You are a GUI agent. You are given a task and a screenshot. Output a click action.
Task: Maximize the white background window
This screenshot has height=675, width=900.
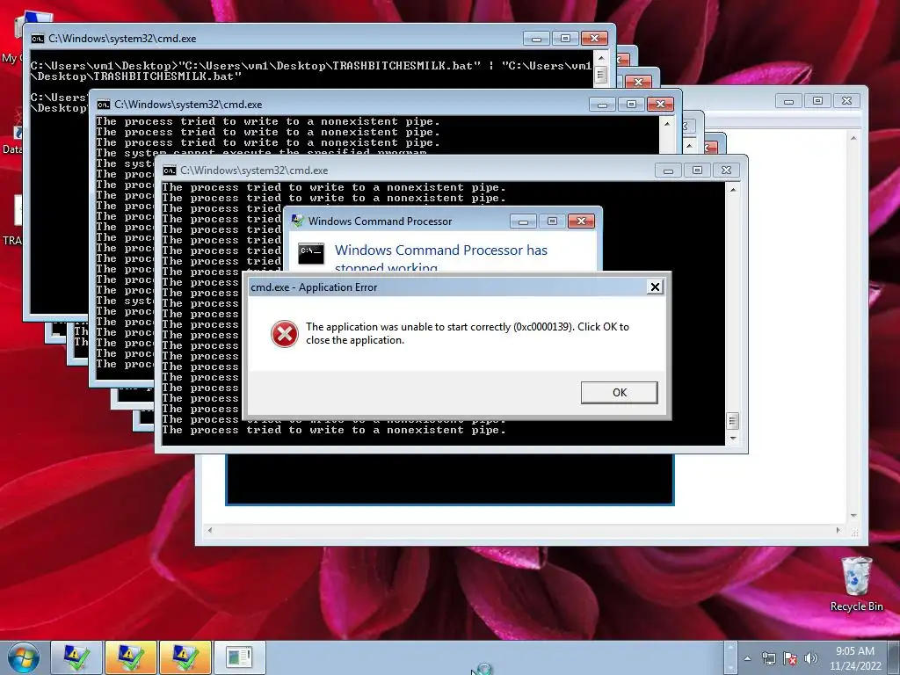[x=818, y=101]
